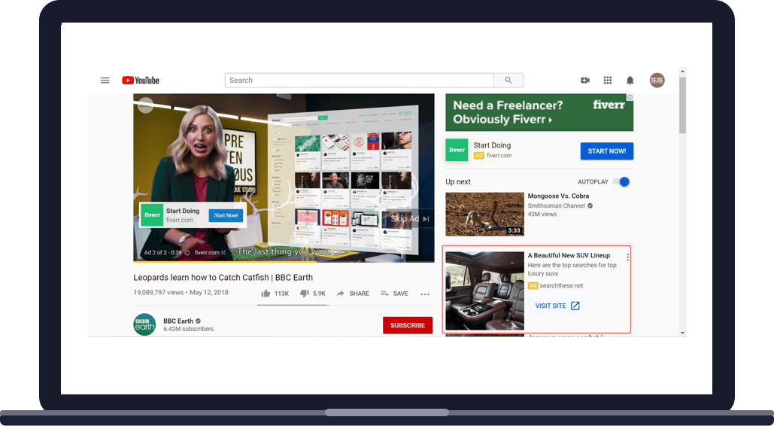Subscribe to BBC Earth
774x426 pixels.
click(x=408, y=325)
